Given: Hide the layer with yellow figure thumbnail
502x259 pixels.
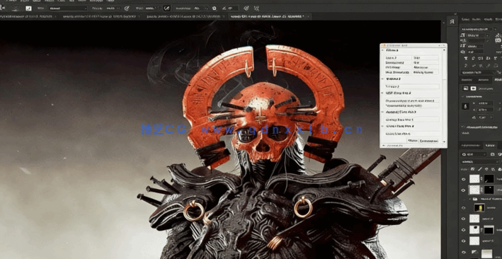Looking at the screenshot, I should coord(463,208).
